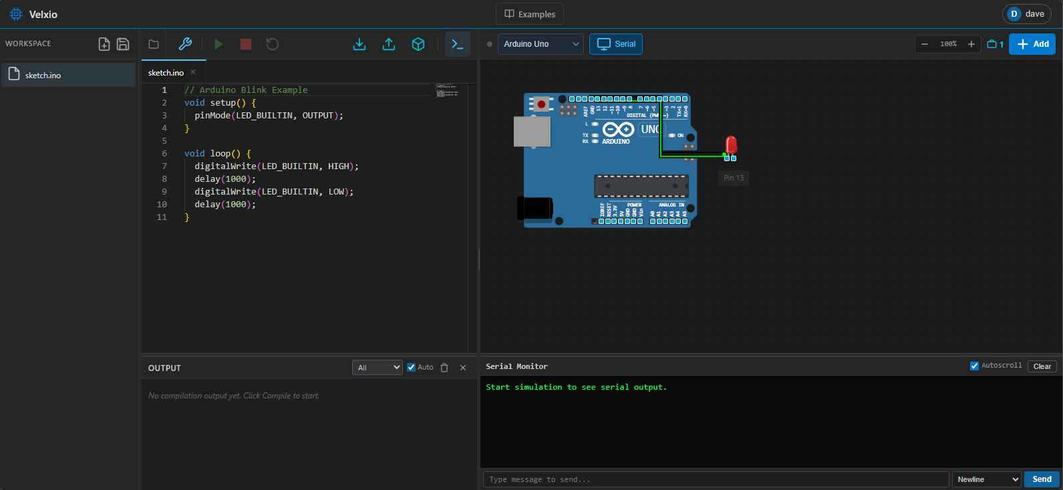The width and height of the screenshot is (1063, 490).
Task: Open the Arduino Uno board dropdown
Action: point(541,44)
